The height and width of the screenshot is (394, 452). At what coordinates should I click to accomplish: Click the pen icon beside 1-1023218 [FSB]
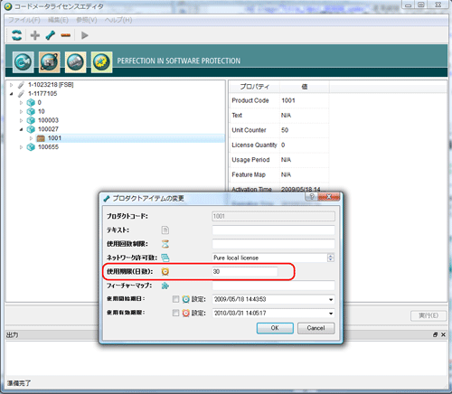click(21, 85)
